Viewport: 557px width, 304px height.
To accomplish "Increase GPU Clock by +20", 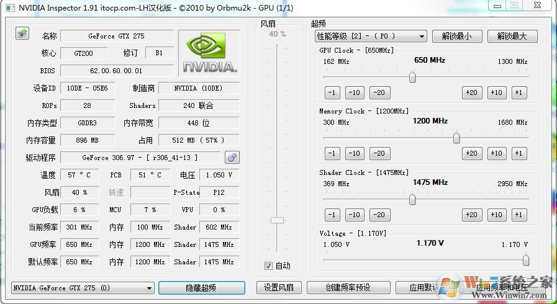I will [x=471, y=92].
